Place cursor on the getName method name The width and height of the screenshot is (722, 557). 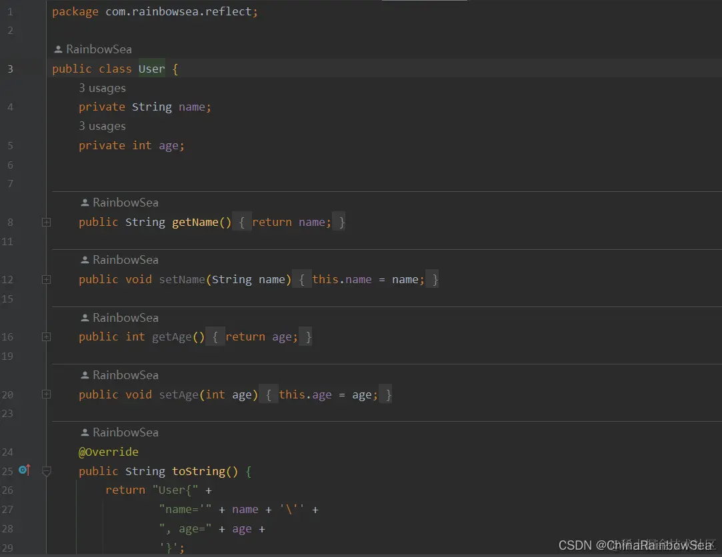tap(195, 223)
